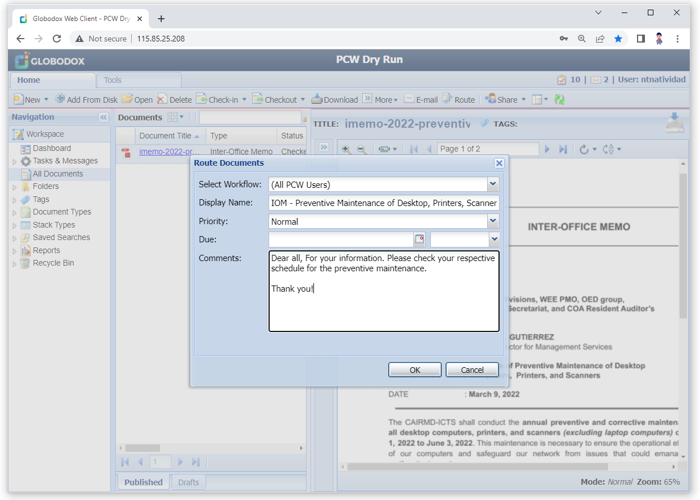Open Reports in navigation
This screenshot has height=500, width=700.
46,250
